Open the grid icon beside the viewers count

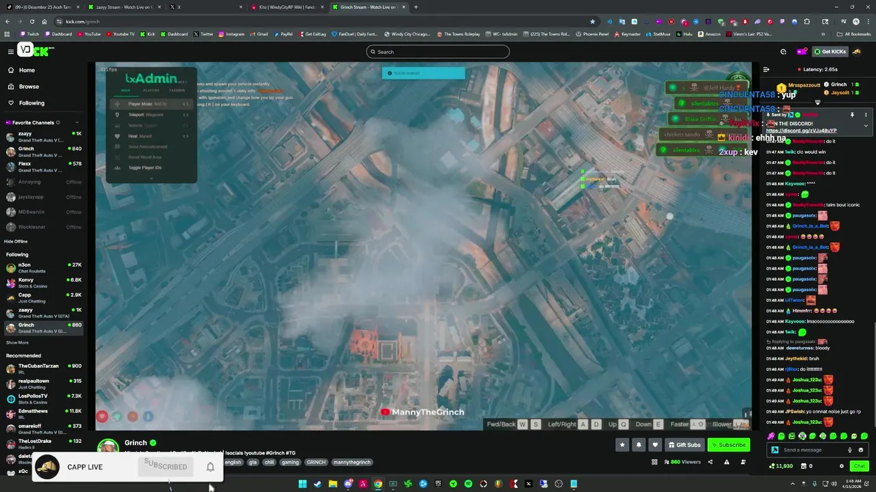[654, 462]
